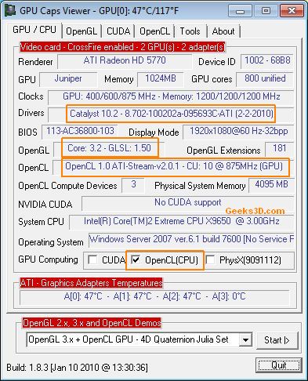Click the OpenCL 1.0 ATI-Stream-v2.0.1 field
This screenshot has width=308, height=381.
[174, 166]
